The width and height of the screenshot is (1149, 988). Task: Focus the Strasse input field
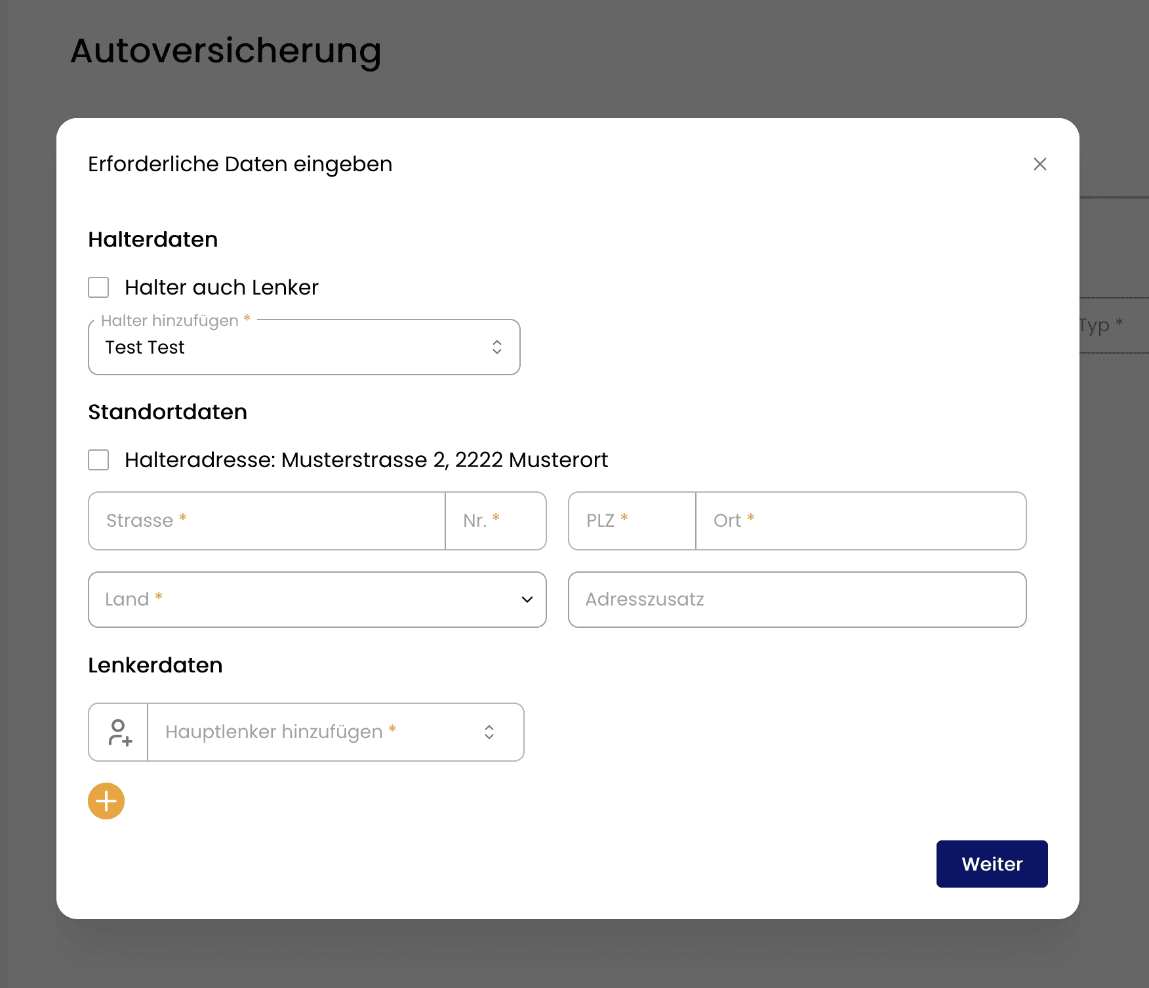click(267, 521)
